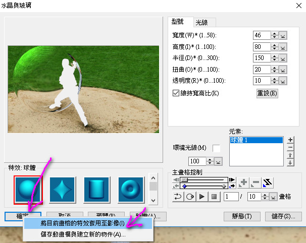
Task: Open 半徑(D) slider dropdown arrow
Action: [283, 58]
